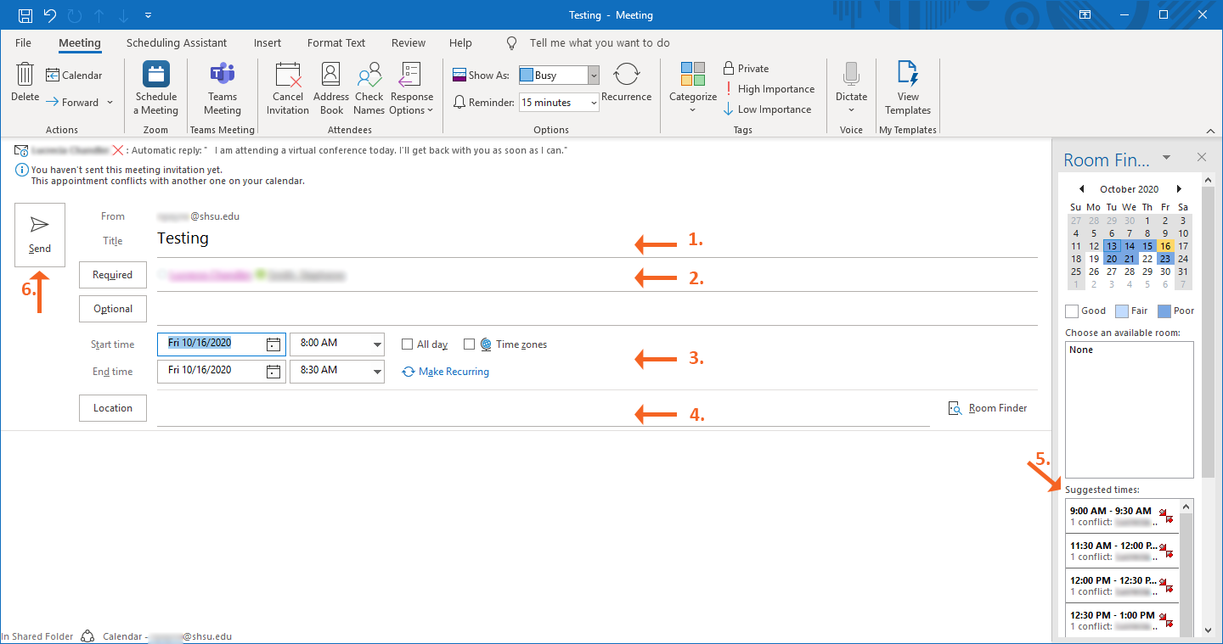The image size is (1223, 644).
Task: Delete the meeting with trash icon
Action: coord(25,76)
